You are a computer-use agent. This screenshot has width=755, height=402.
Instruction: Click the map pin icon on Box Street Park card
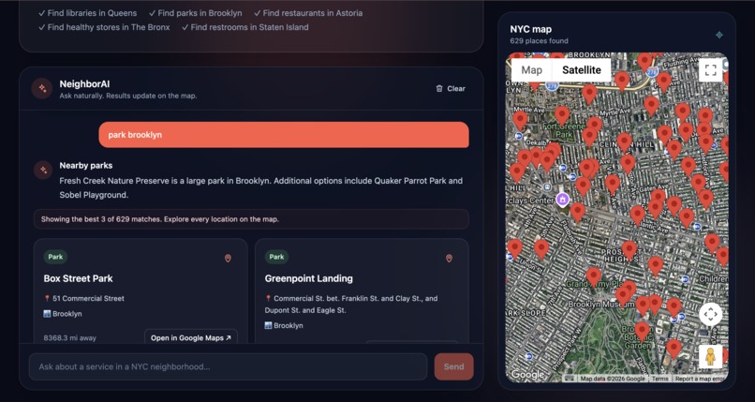tap(229, 259)
